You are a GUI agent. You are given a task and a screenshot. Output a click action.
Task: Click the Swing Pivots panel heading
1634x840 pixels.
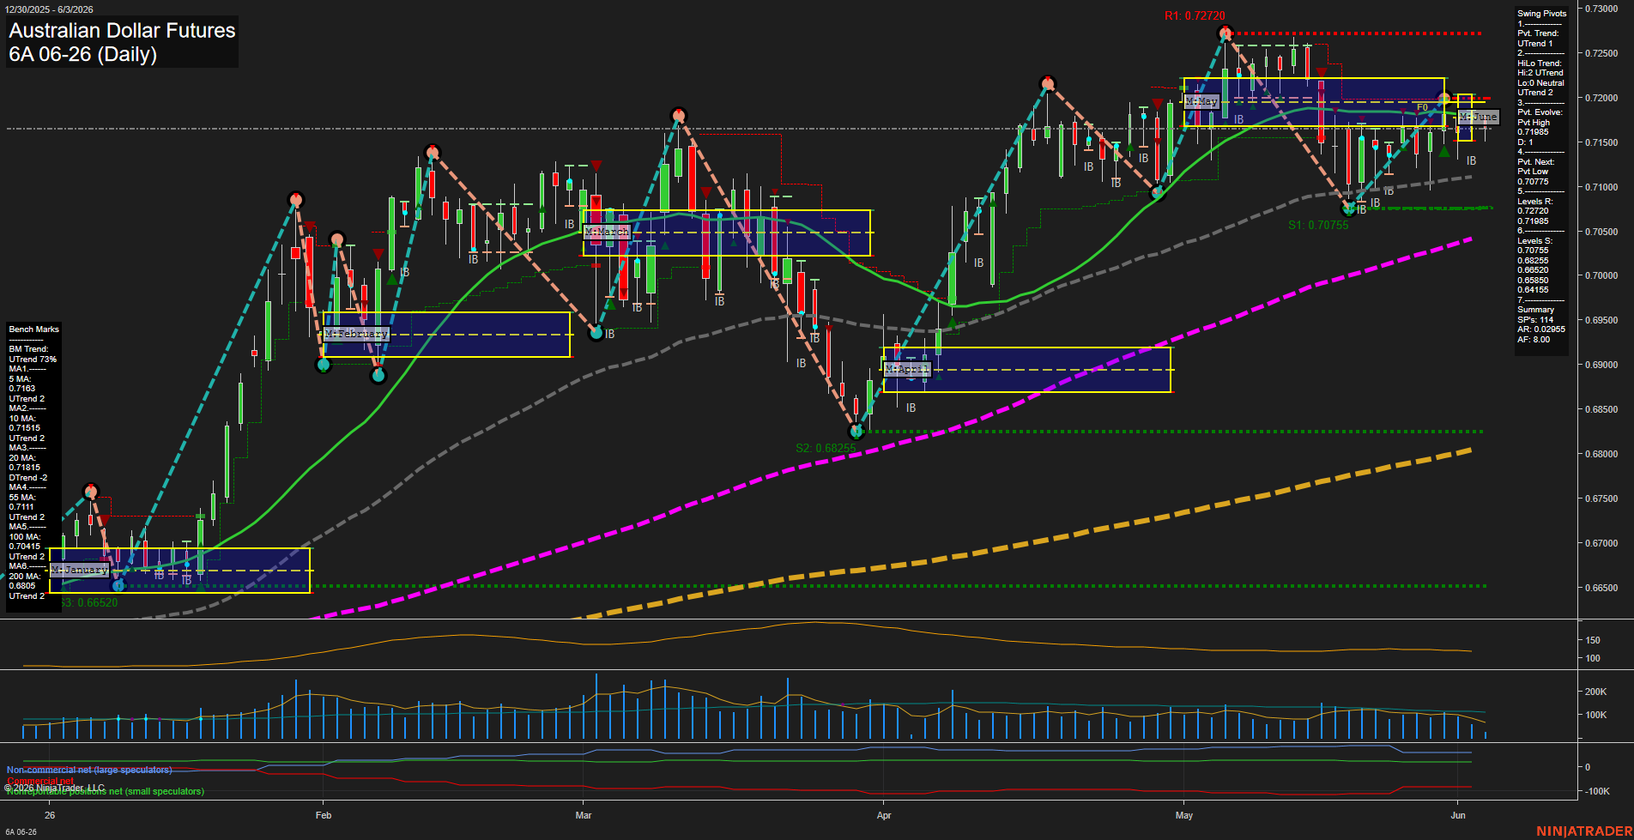click(1541, 14)
